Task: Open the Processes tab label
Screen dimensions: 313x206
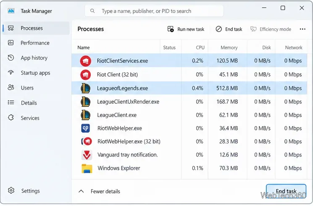Action: pos(32,28)
